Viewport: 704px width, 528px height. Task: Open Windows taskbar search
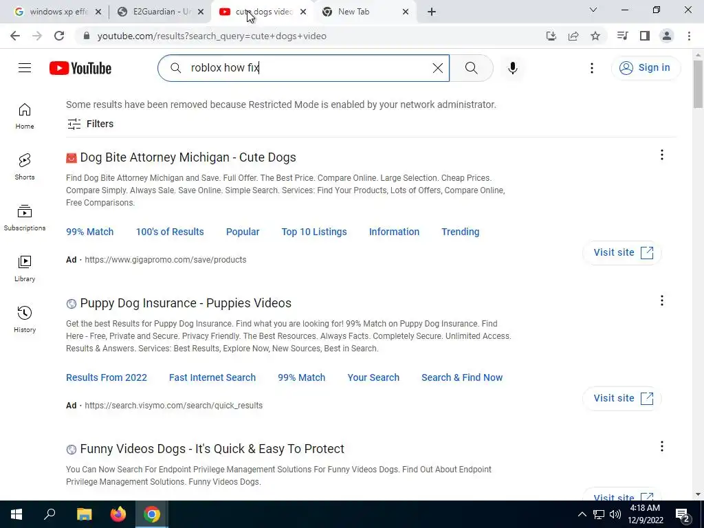49,514
